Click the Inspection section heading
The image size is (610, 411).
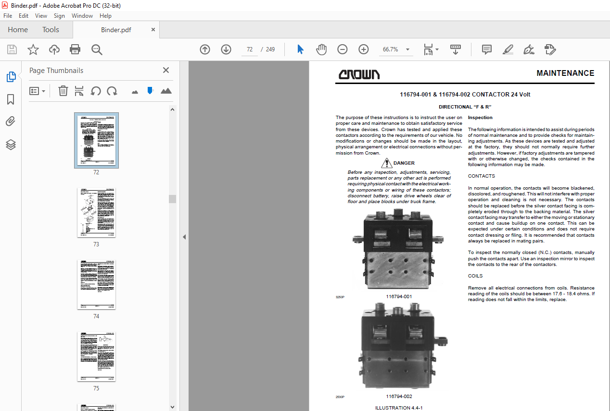(x=480, y=118)
